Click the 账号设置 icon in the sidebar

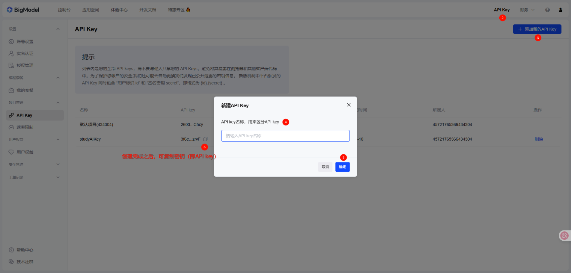tap(11, 42)
